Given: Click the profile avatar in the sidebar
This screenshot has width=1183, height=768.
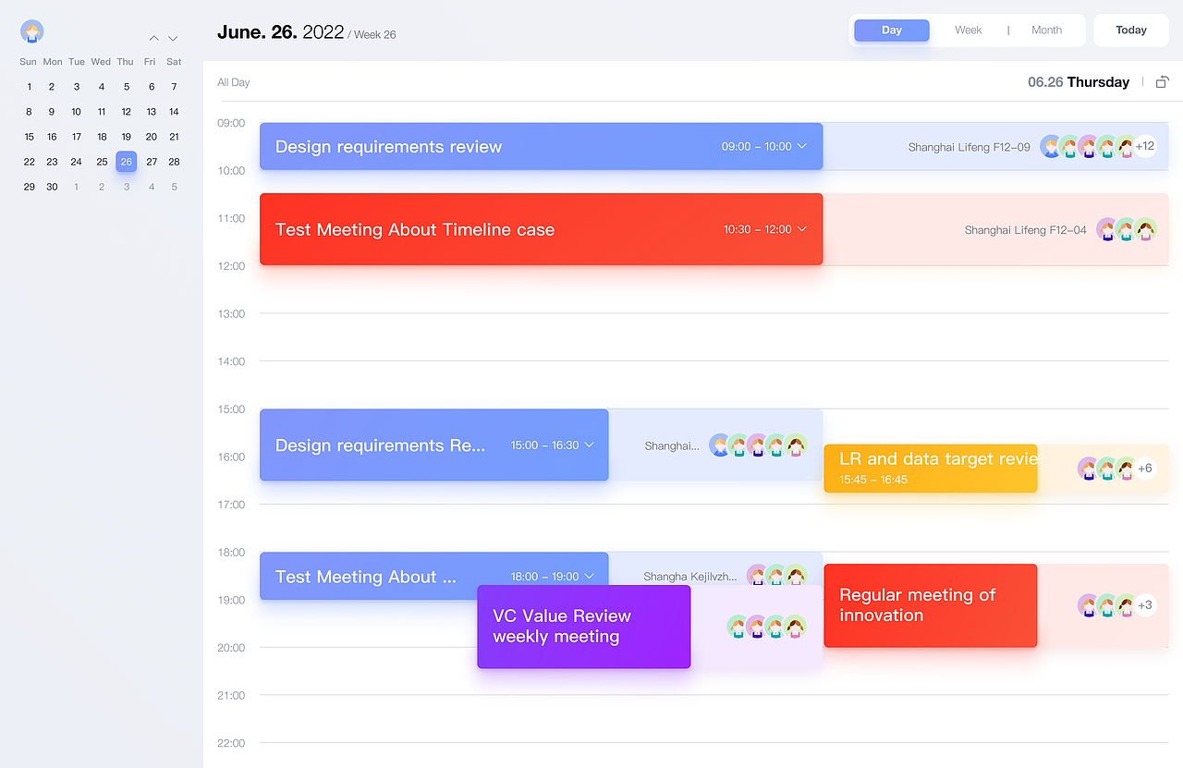Looking at the screenshot, I should [32, 31].
